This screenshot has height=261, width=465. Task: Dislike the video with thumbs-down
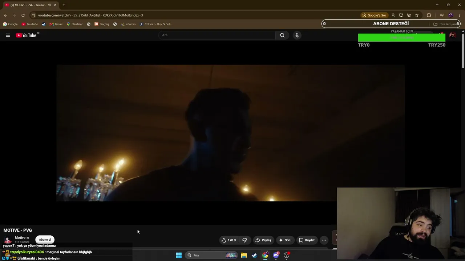tap(244, 240)
